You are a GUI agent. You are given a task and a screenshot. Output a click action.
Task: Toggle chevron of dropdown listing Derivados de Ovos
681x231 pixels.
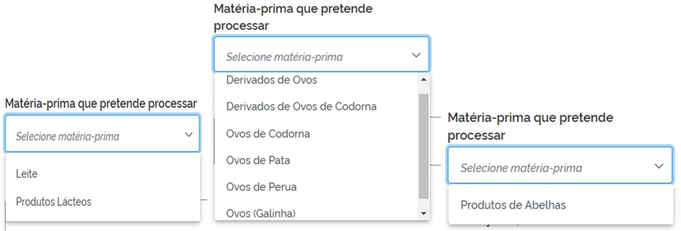click(x=416, y=55)
